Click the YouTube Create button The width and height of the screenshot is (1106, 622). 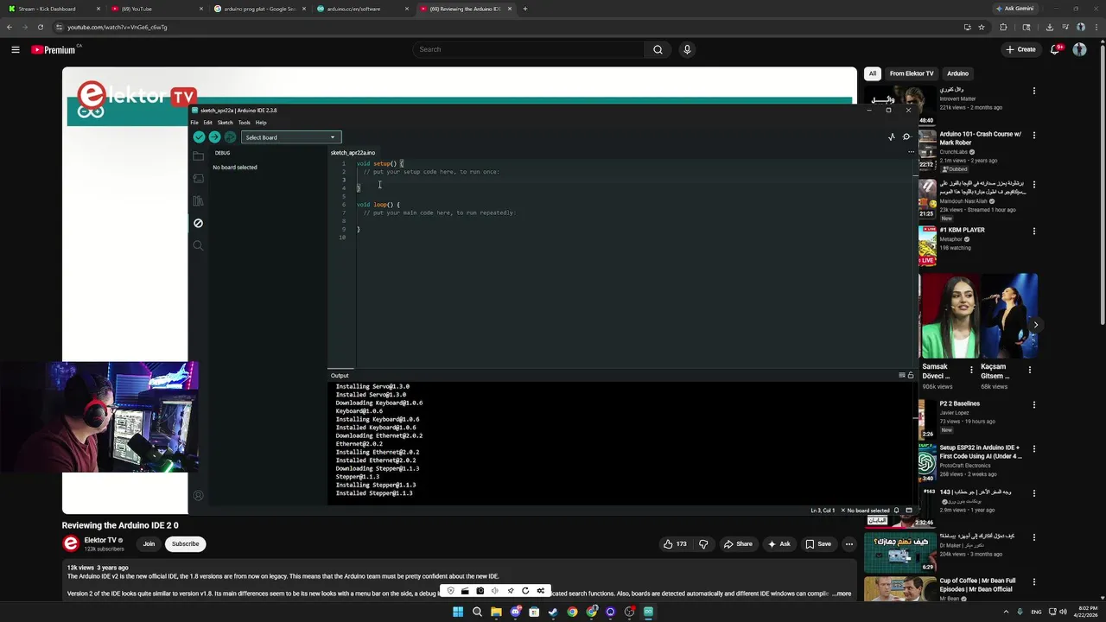click(x=1020, y=49)
